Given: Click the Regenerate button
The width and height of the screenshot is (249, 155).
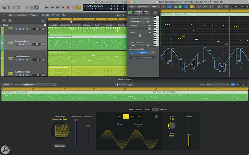Looking at the screenshot, I should point(59,146).
